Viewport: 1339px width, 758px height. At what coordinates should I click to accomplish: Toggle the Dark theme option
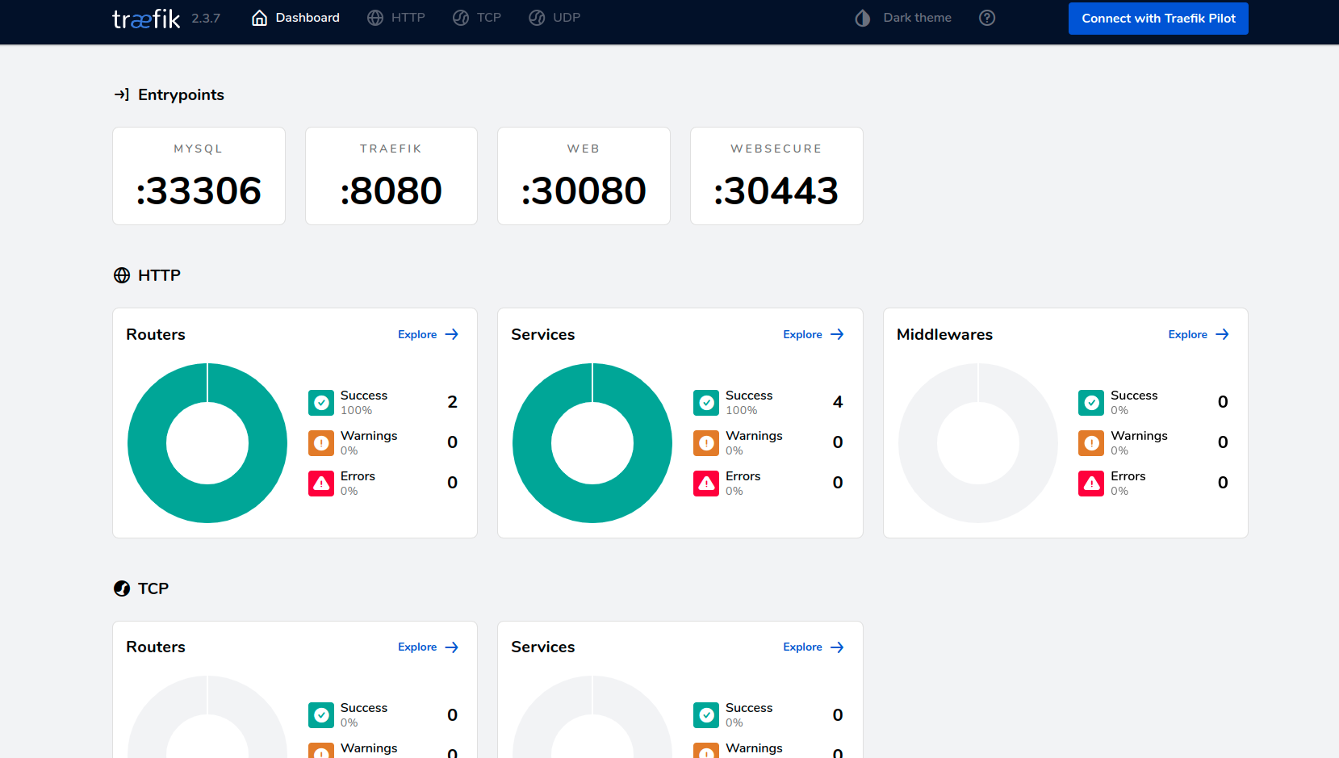(903, 18)
